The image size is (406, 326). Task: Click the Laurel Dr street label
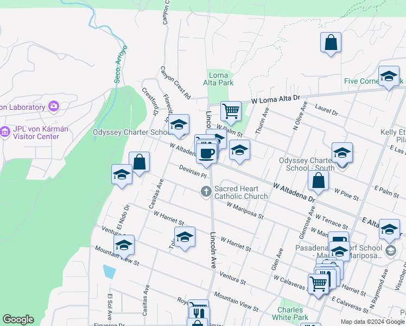click(326, 110)
